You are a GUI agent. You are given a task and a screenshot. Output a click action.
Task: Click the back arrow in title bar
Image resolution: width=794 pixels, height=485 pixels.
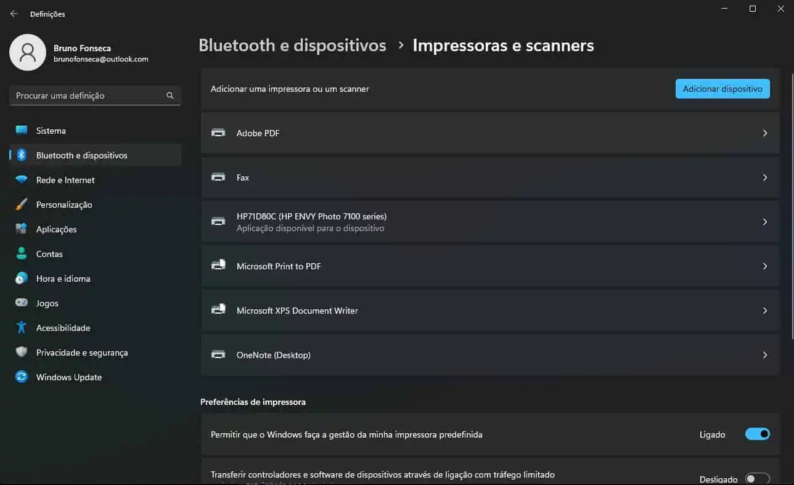[x=14, y=14]
